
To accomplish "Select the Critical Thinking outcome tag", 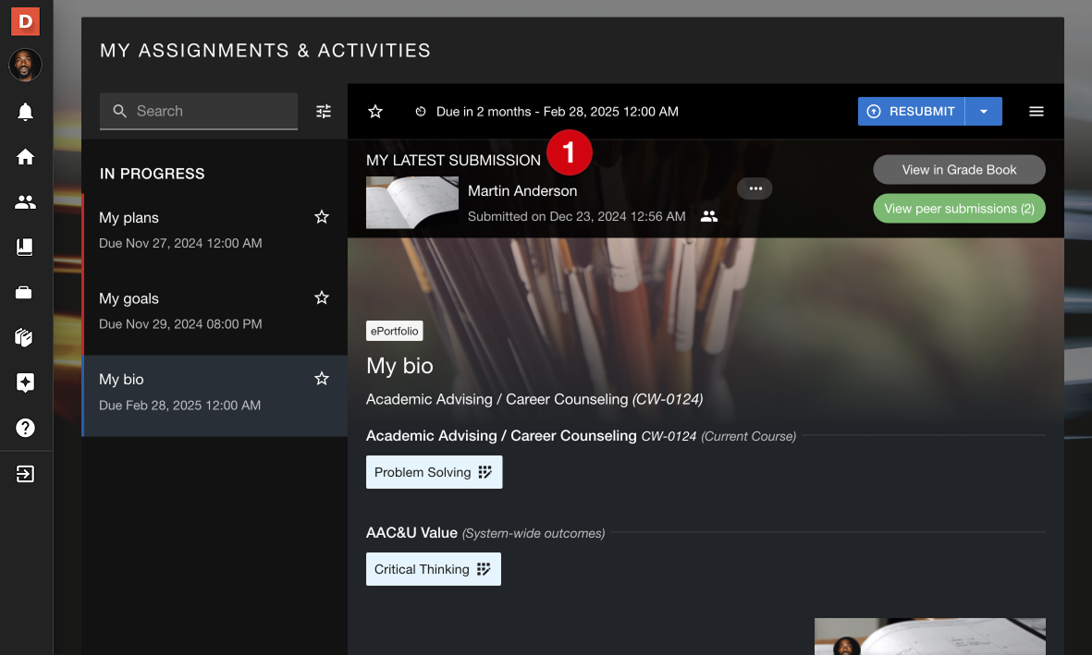I will 433,569.
